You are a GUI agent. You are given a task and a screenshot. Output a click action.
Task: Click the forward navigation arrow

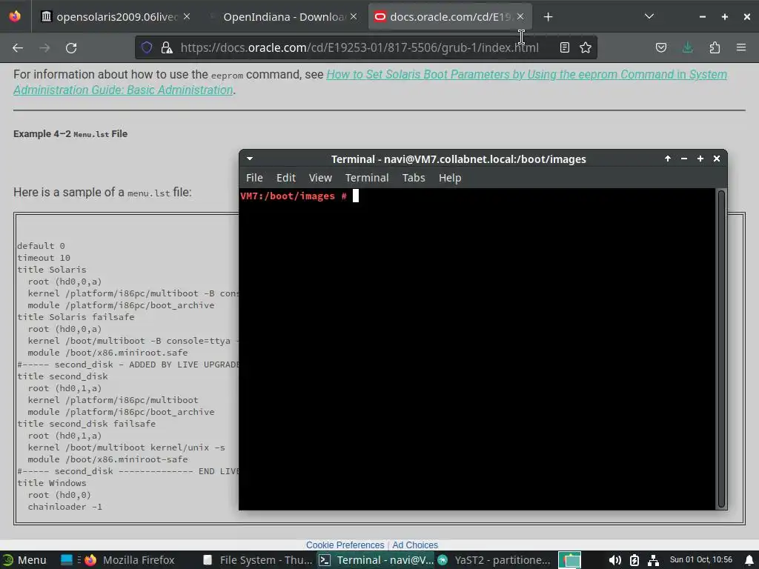(x=44, y=48)
